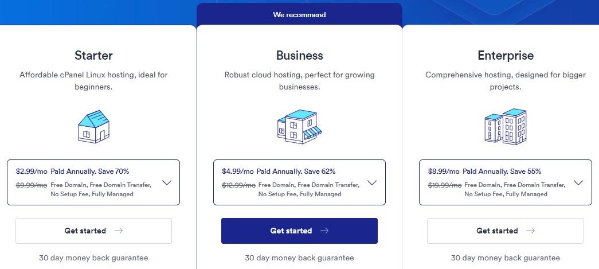Expand the Starter billing options chevron

point(166,182)
